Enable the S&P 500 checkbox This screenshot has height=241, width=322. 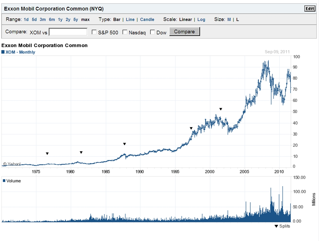tap(94, 32)
